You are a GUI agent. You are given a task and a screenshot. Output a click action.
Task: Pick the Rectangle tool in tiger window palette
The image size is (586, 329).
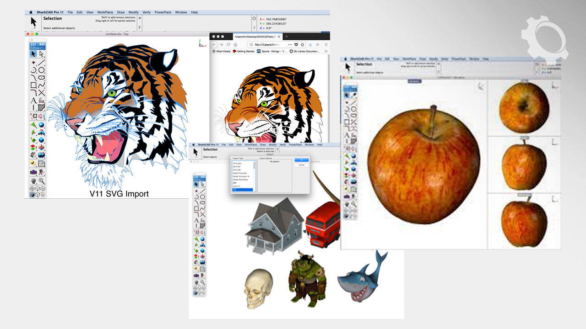point(33,85)
